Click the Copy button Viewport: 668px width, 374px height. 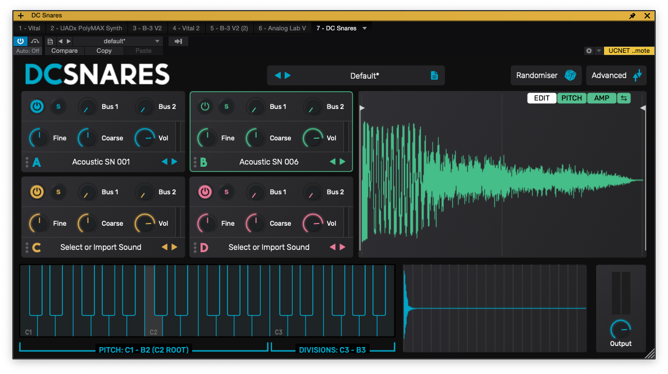point(104,51)
